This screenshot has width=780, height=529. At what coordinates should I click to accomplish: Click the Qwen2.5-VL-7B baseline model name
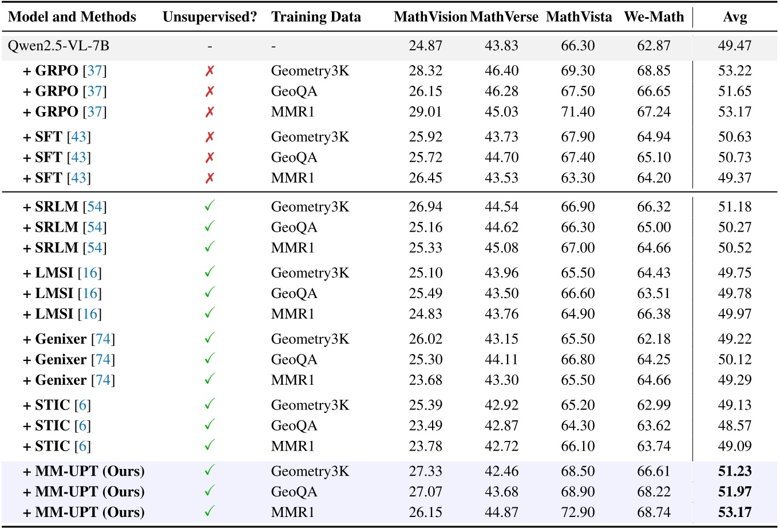[x=58, y=46]
